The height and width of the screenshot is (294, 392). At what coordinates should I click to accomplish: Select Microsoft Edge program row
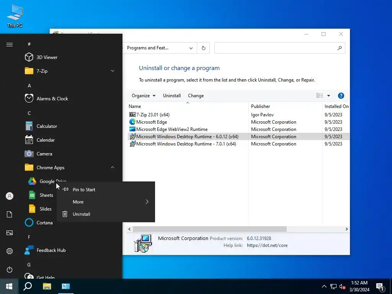[x=238, y=122]
